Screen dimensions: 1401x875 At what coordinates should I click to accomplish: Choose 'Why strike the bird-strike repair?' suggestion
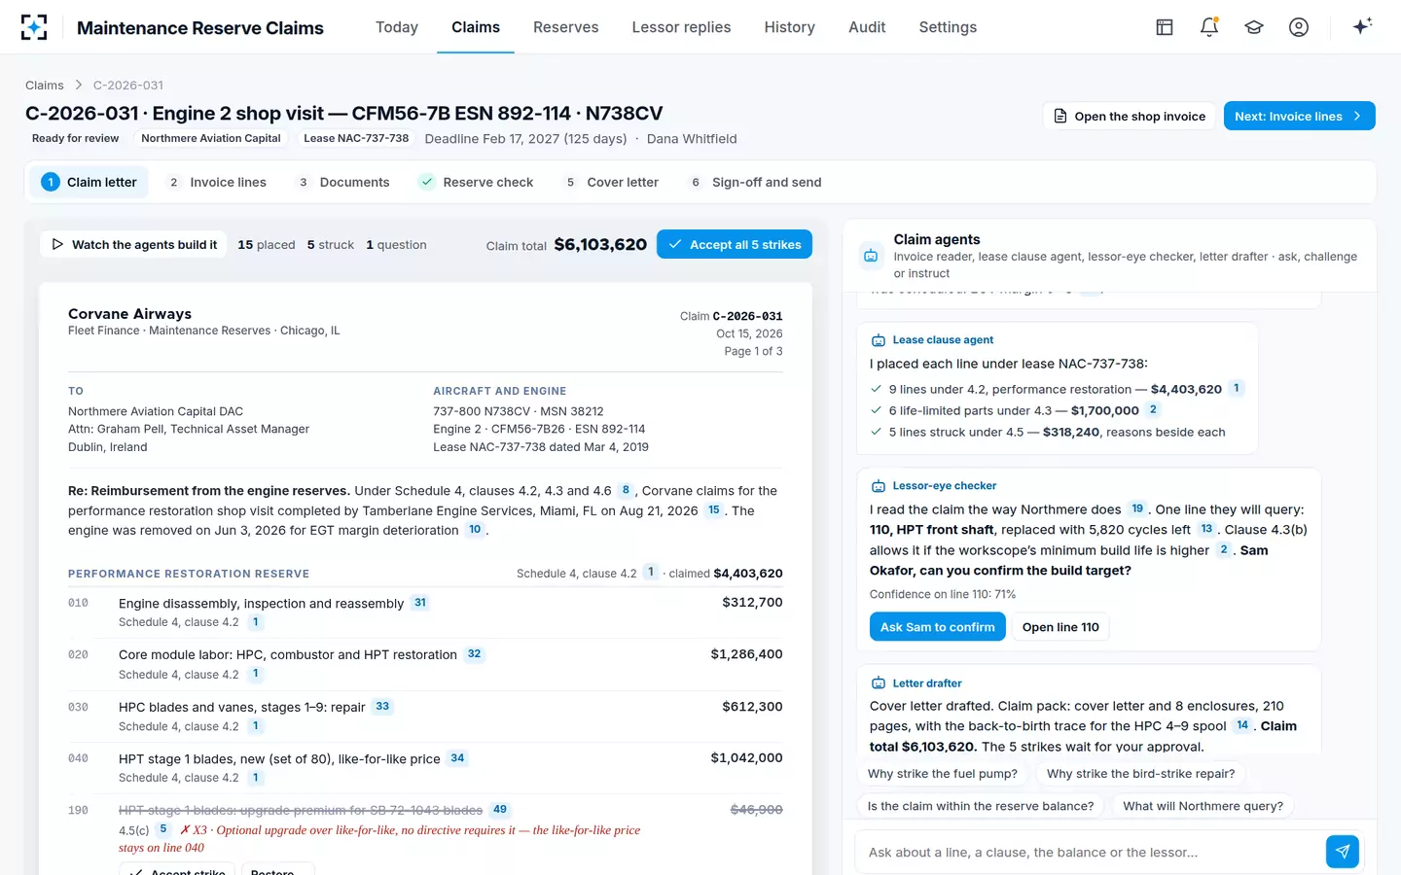[x=1140, y=774]
